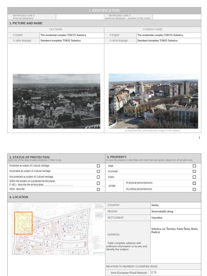Viewport: 207px width, 276px height.
Task: Click the 'from European Road Network:' label
Action: (x=129, y=273)
